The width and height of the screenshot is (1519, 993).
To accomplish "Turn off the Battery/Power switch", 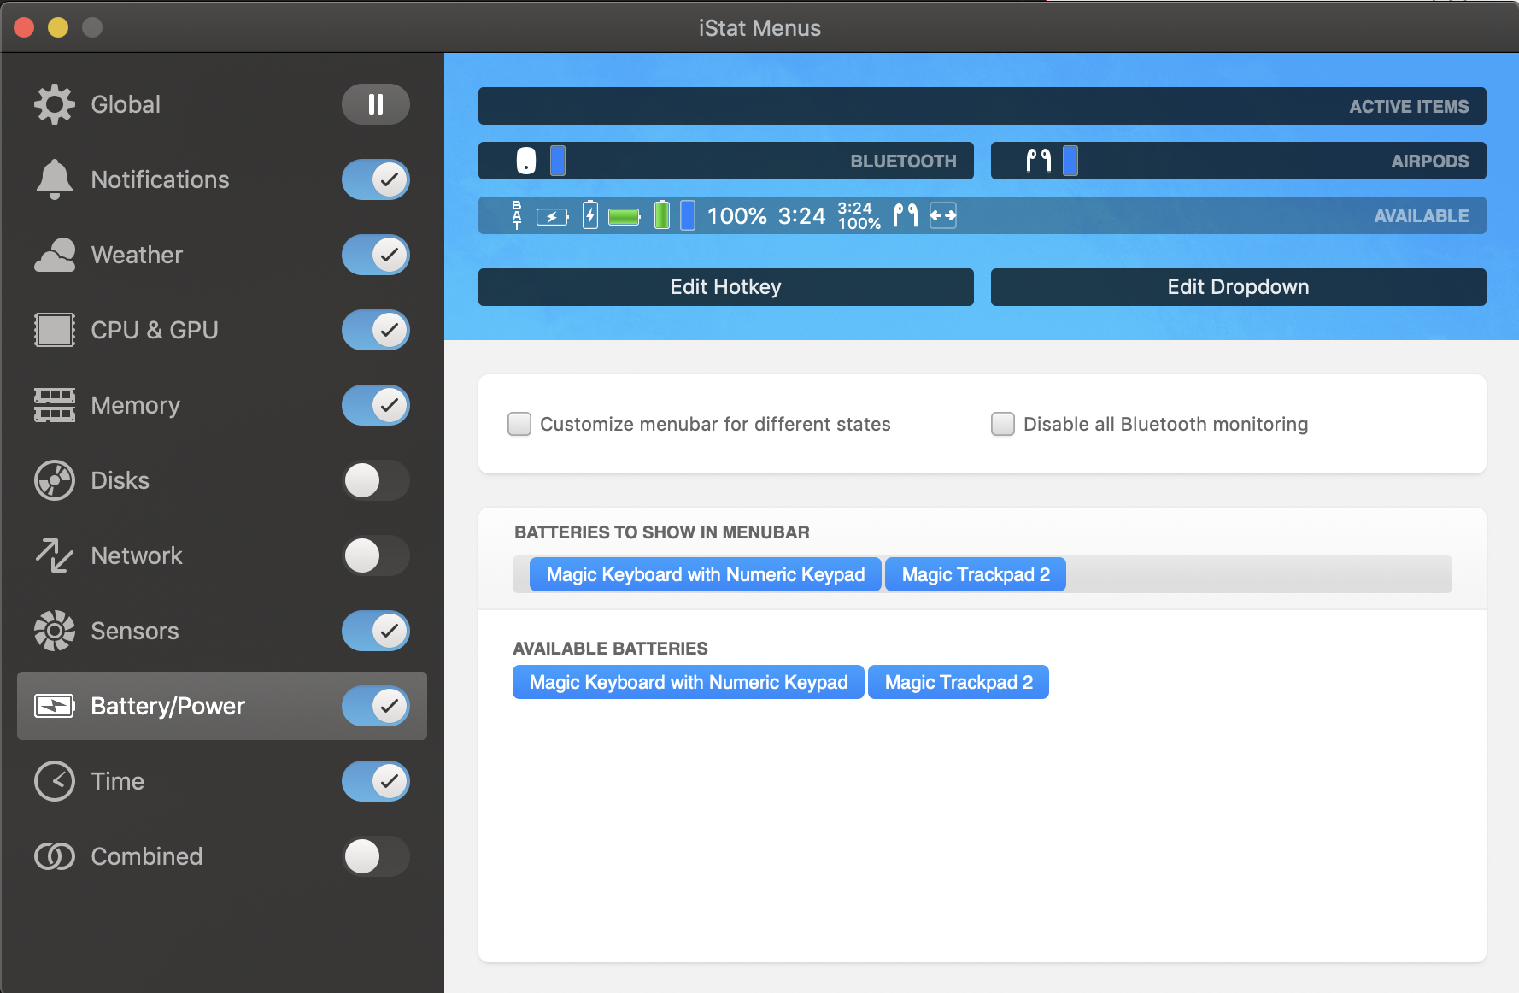I will [376, 706].
